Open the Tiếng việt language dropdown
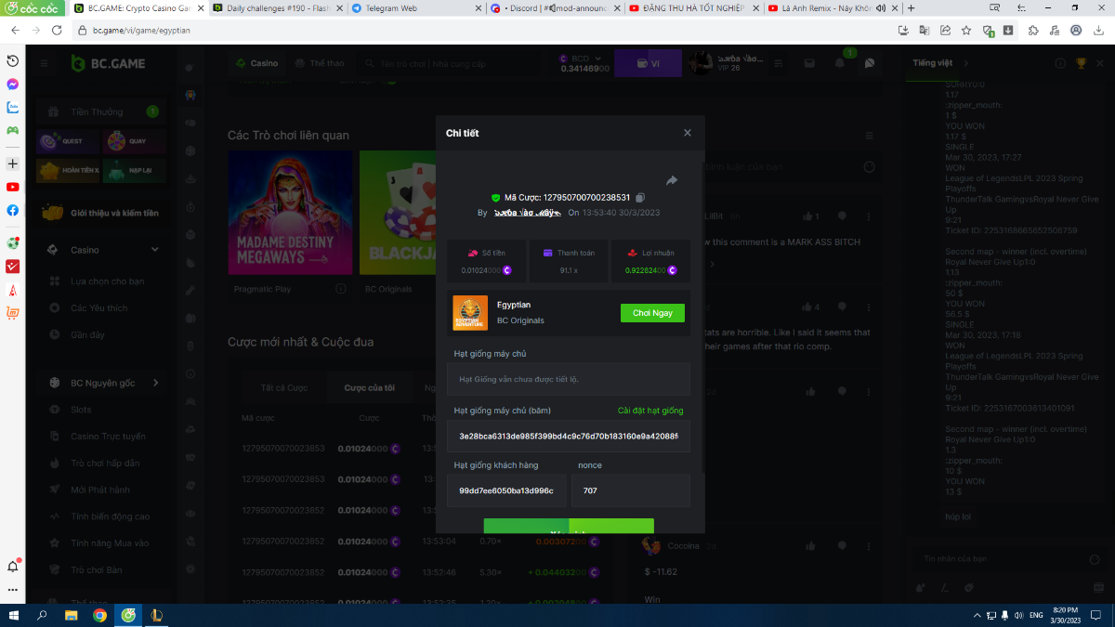This screenshot has height=627, width=1115. tap(938, 63)
